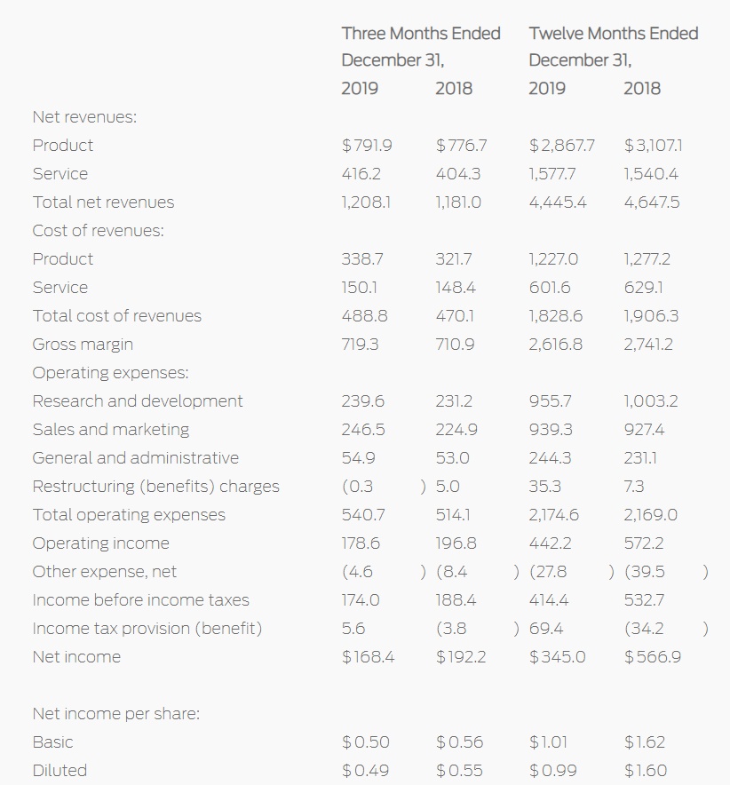This screenshot has height=785, width=730.
Task: Select the $0.49 diluted per-share value
Action: click(365, 770)
